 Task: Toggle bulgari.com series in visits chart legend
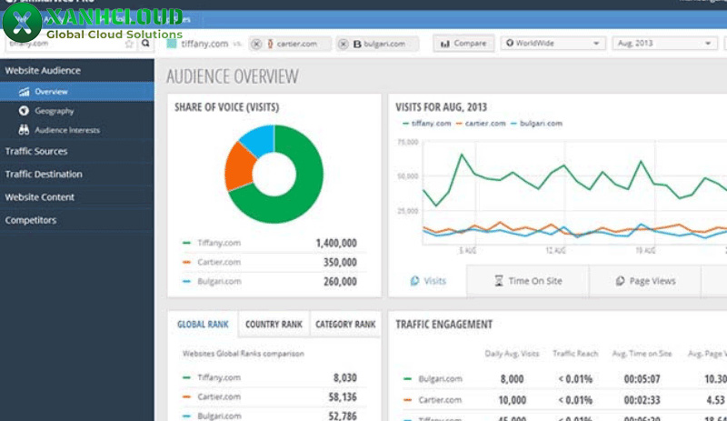point(537,123)
